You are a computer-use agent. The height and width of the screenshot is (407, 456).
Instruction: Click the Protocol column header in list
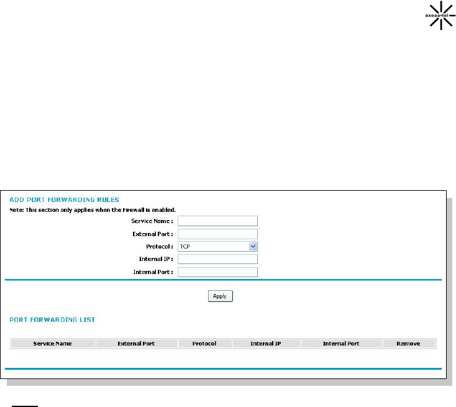(204, 344)
